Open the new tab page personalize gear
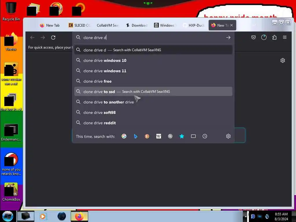 tap(283, 60)
